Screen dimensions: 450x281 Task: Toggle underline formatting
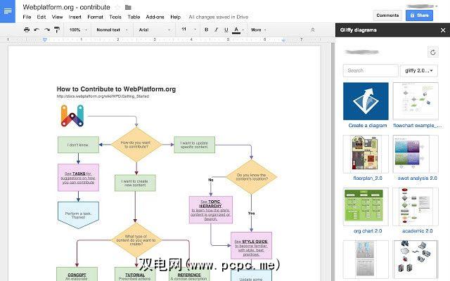[226, 30]
